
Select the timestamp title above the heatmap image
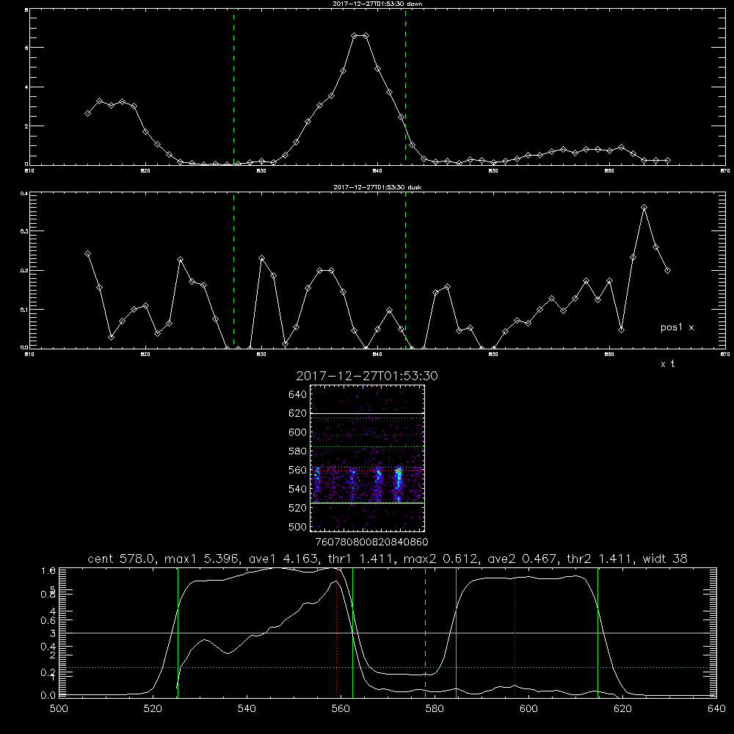[x=367, y=376]
